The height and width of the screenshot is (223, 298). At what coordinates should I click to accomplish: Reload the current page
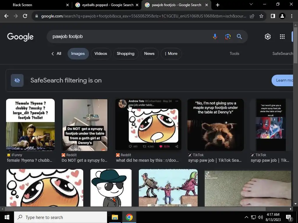25,16
